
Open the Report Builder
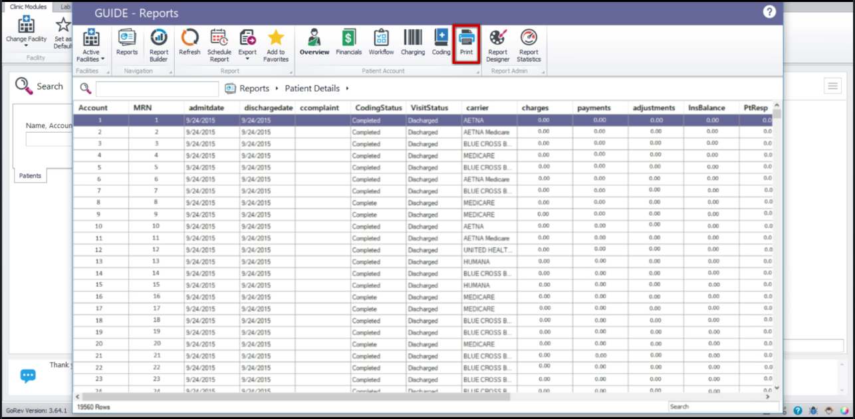pyautogui.click(x=159, y=45)
